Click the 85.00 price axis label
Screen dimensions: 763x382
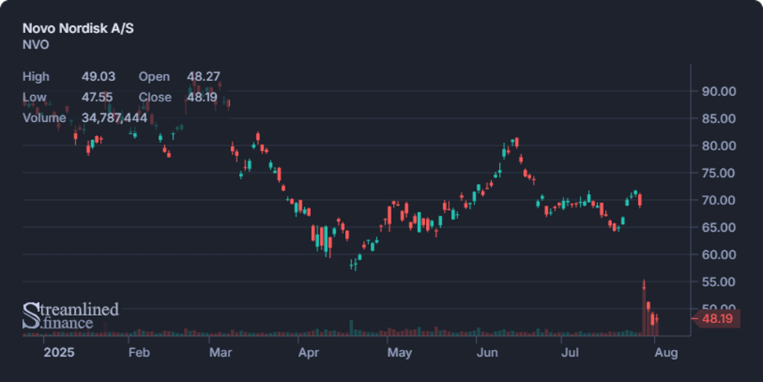[x=718, y=119]
